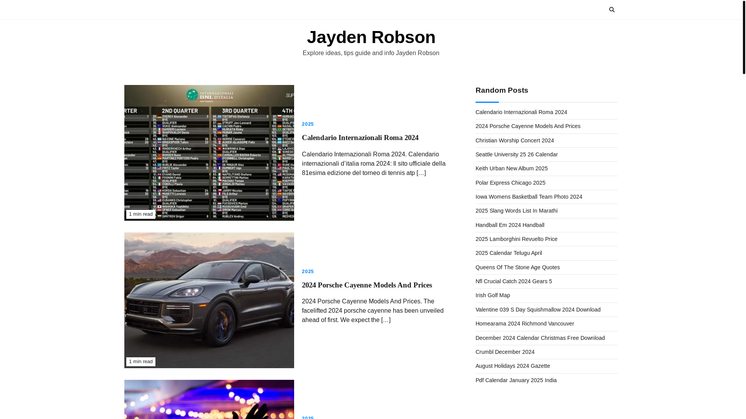
Task: Open the sidebar link 2024 Porsche Cayenne Models And Prices
Action: (528, 126)
